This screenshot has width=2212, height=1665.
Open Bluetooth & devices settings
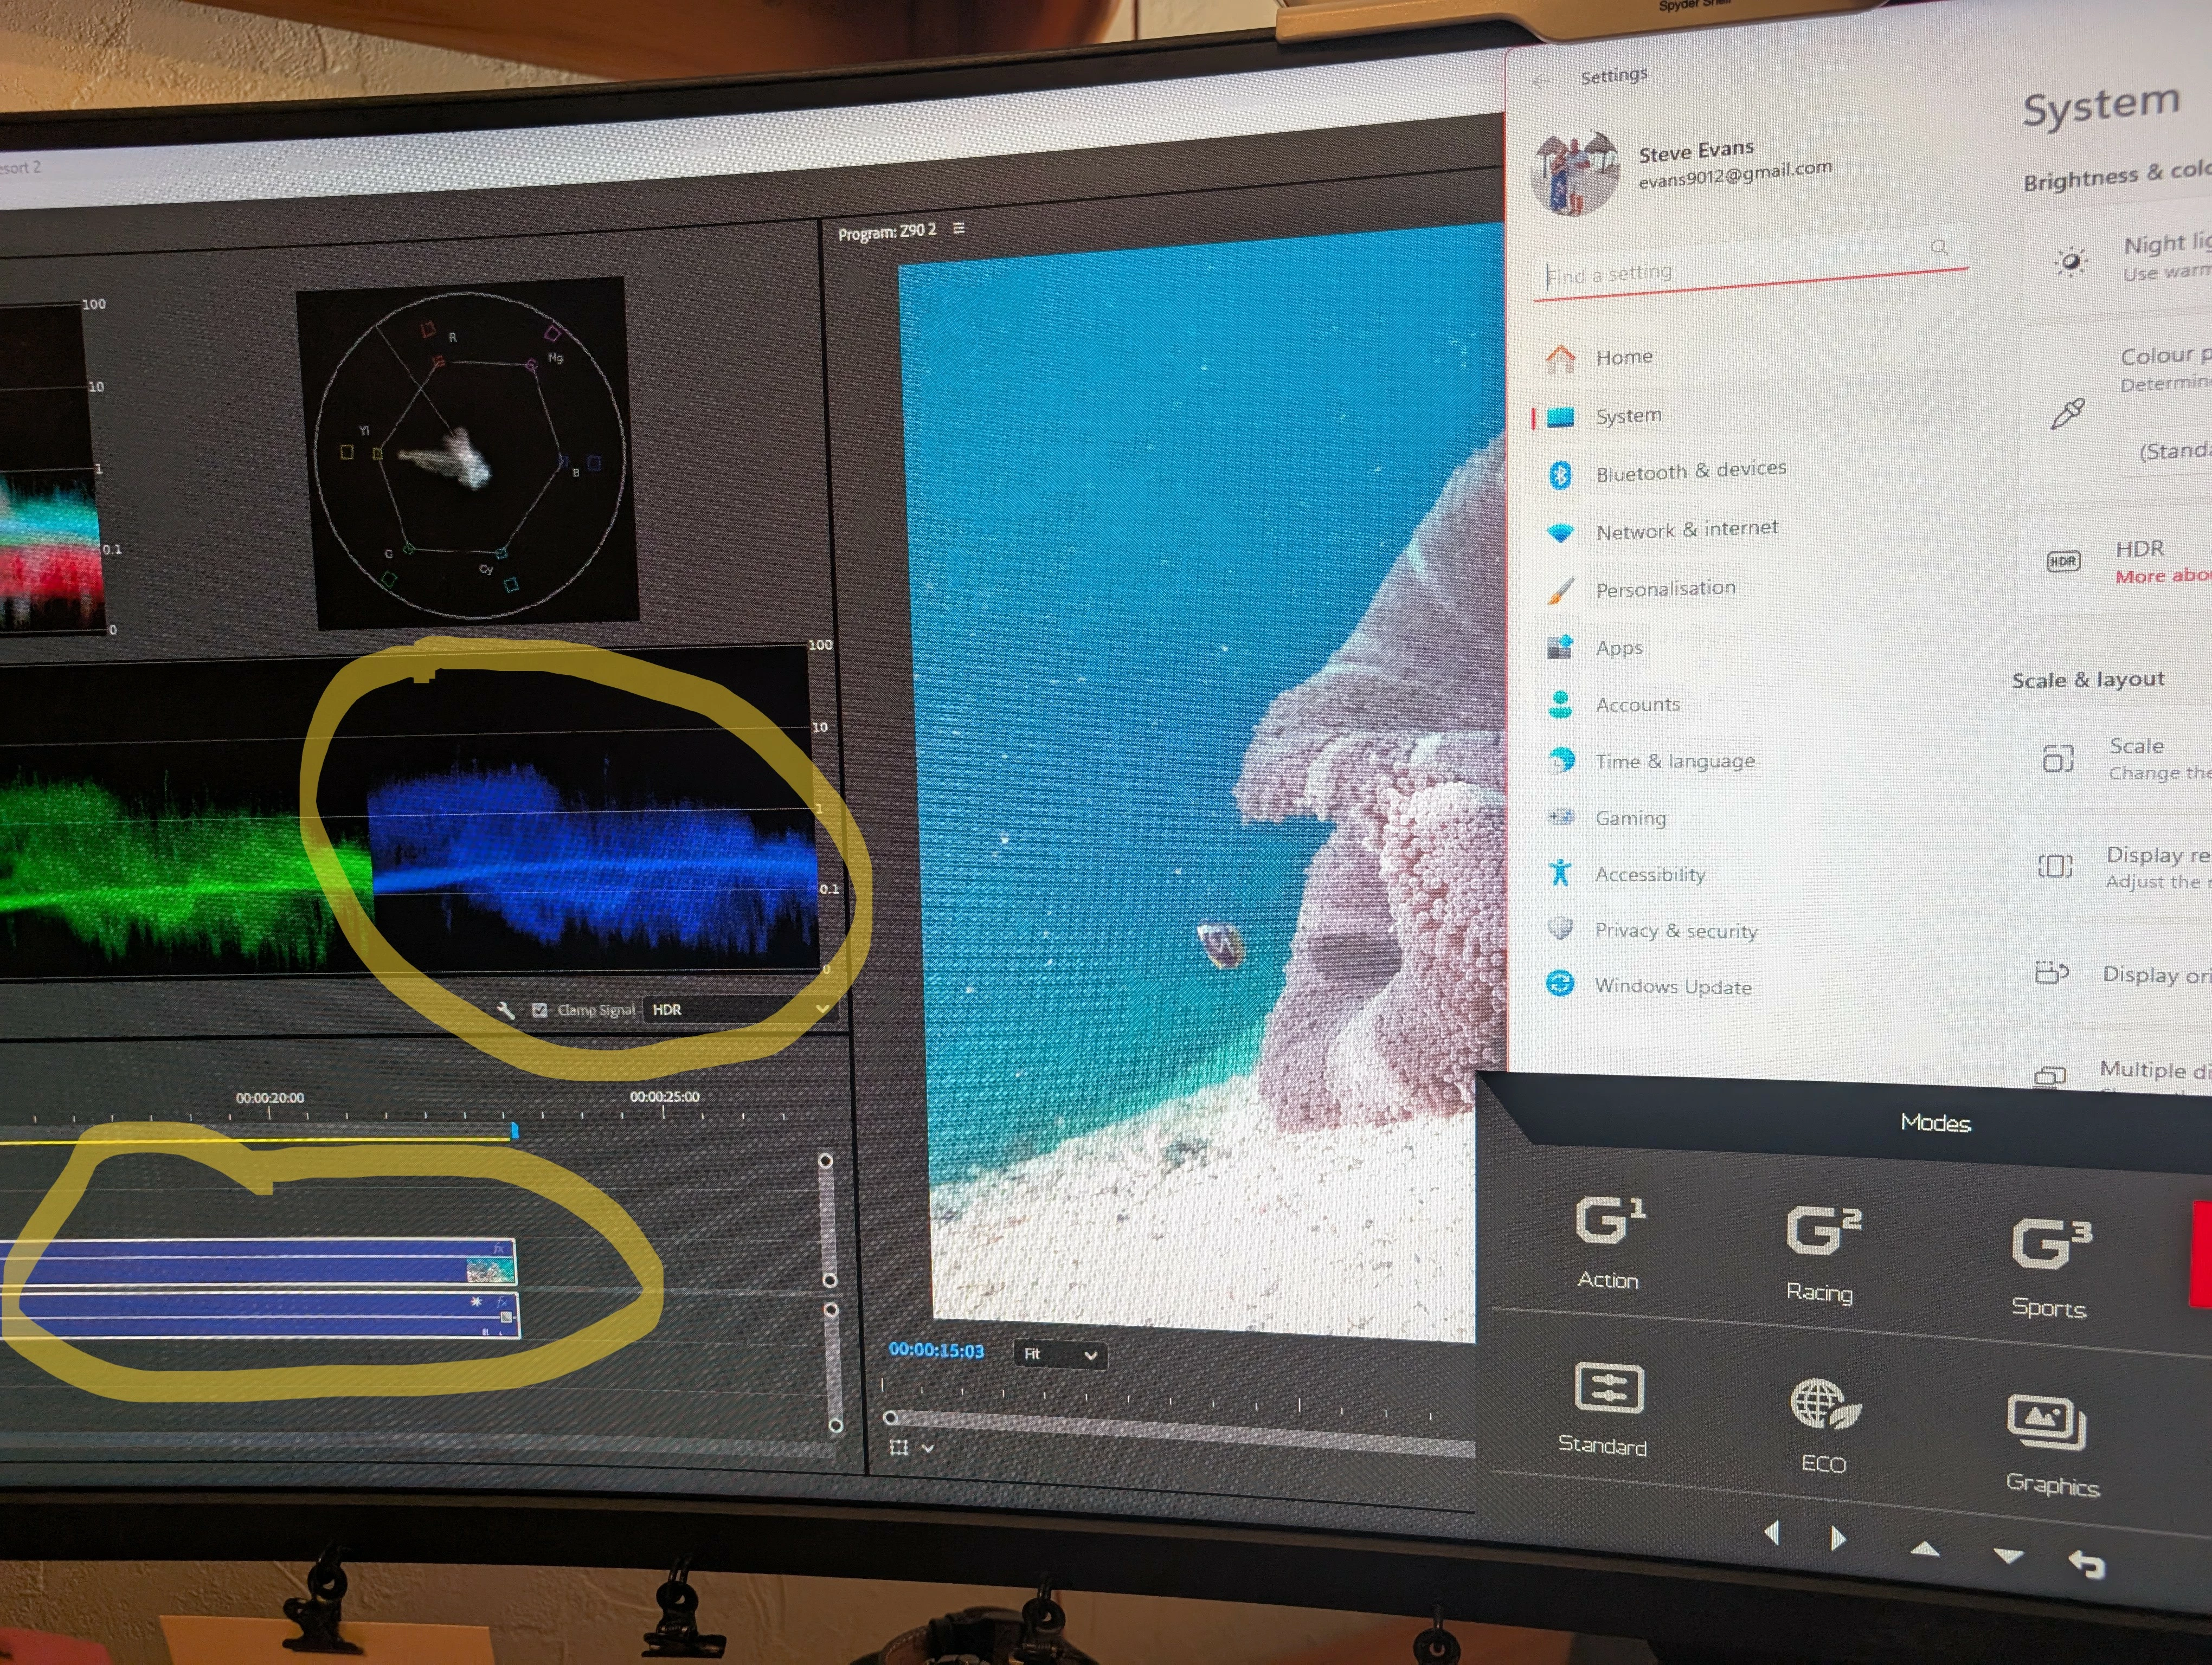(x=1690, y=470)
